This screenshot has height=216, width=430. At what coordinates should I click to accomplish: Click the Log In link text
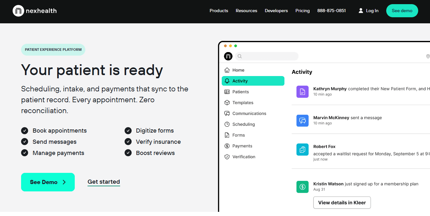[x=372, y=11]
